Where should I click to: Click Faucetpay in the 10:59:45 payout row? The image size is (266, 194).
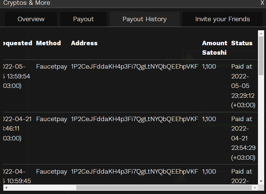(51, 172)
